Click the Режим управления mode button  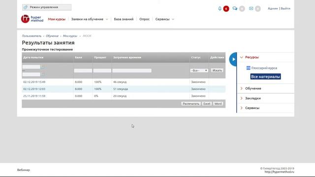tap(47, 7)
